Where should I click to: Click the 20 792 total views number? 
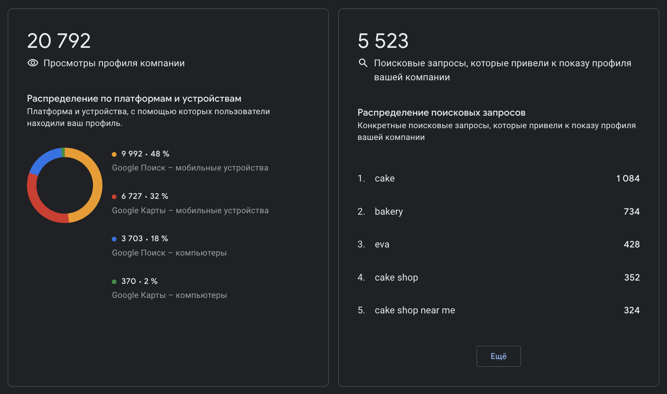pyautogui.click(x=59, y=41)
